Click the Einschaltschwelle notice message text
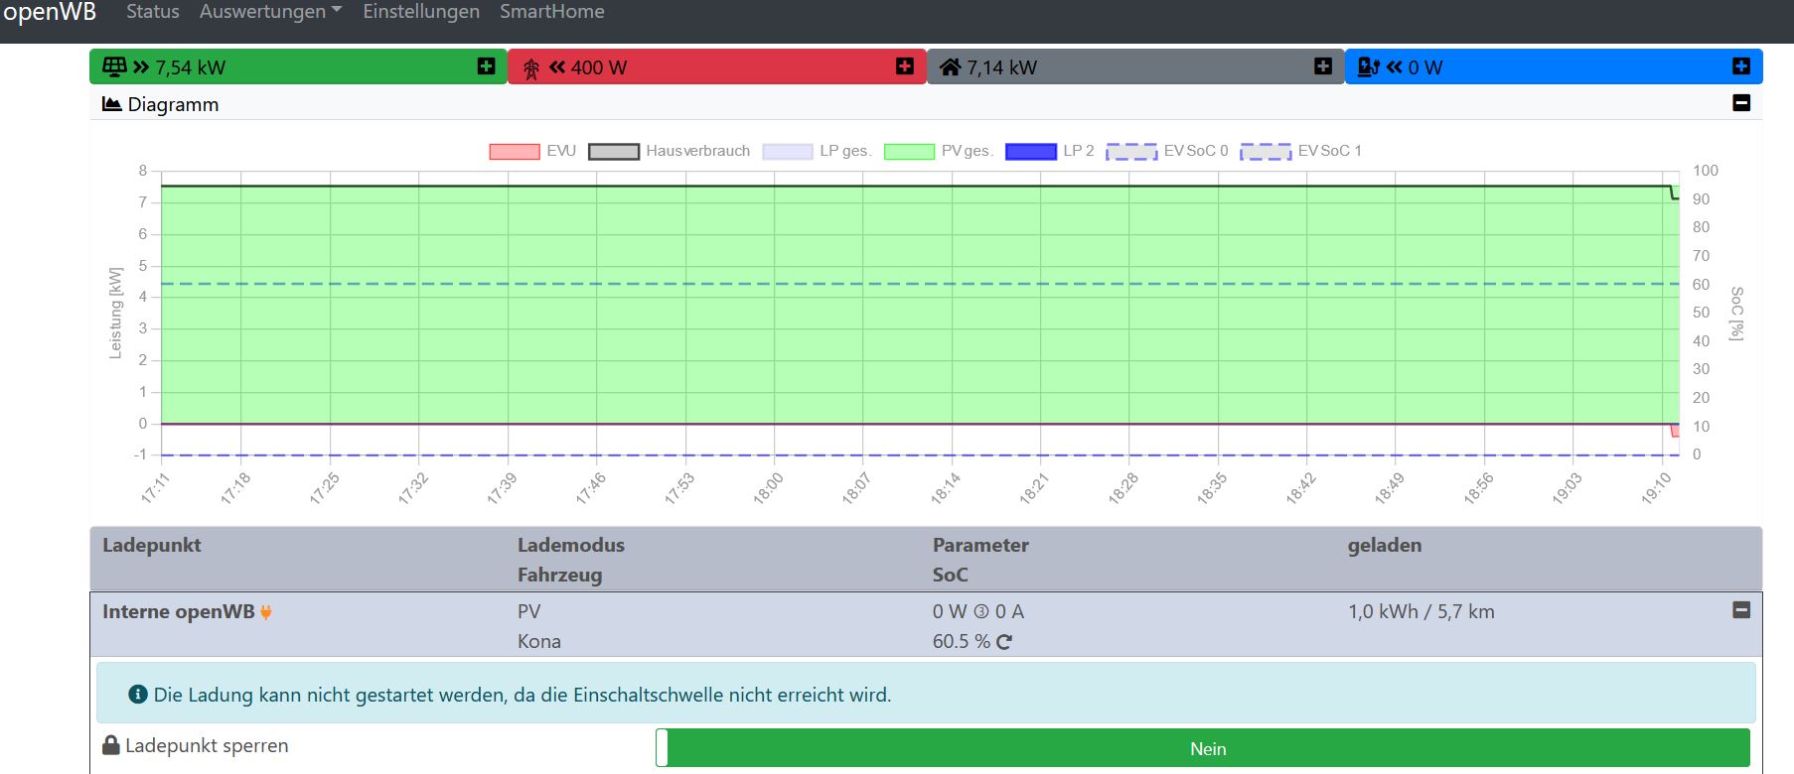1794x774 pixels. click(523, 695)
